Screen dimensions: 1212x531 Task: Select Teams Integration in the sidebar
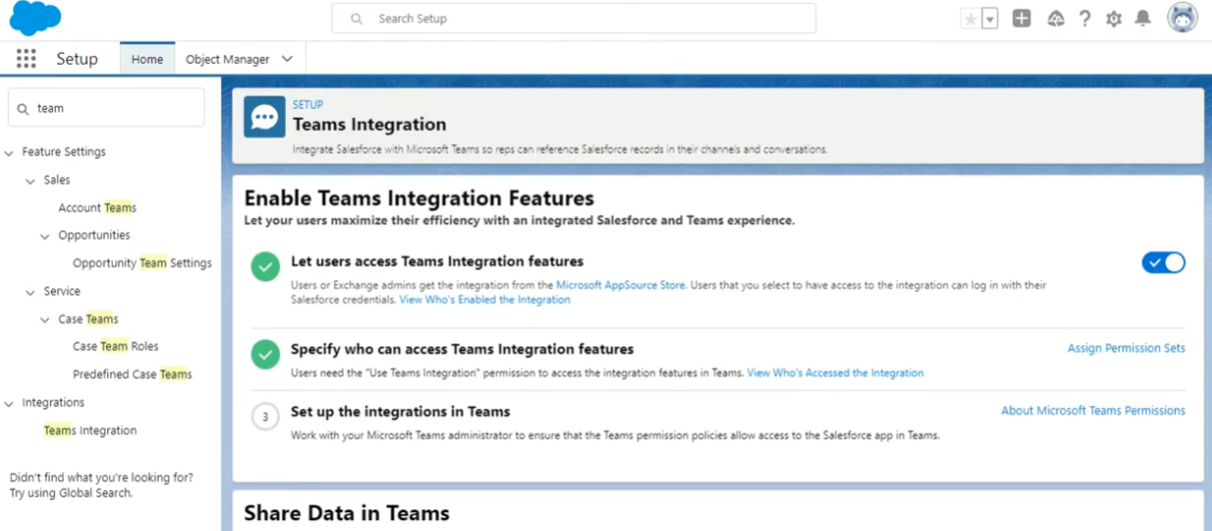90,431
